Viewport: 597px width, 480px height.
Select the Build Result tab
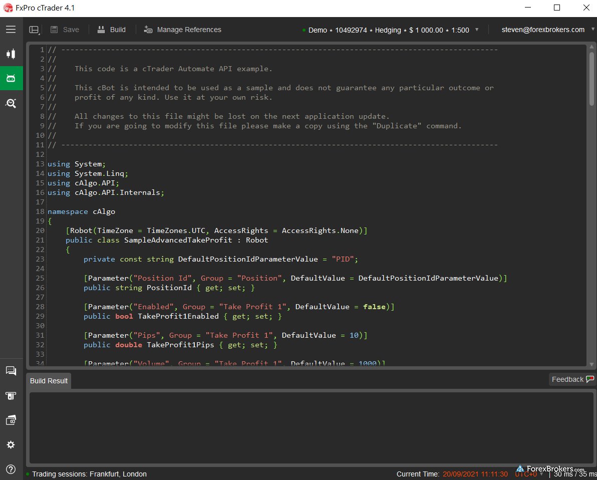pyautogui.click(x=49, y=381)
